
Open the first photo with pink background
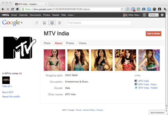click(x=54, y=60)
